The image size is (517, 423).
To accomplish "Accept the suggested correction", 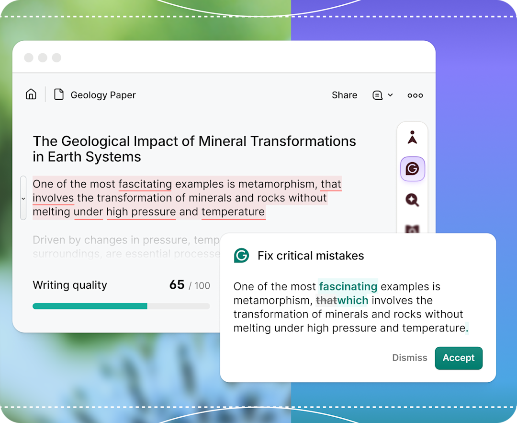I will [458, 358].
